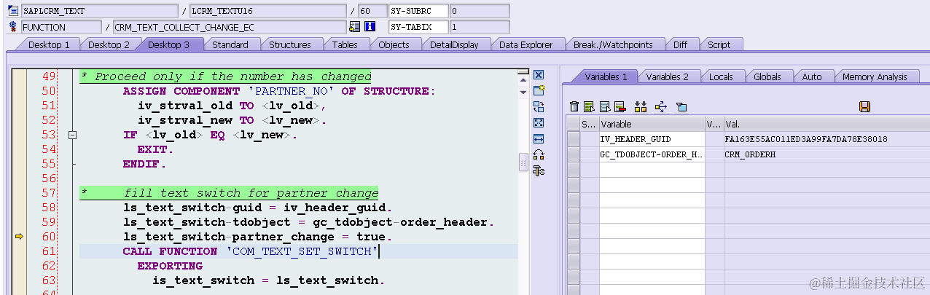Click the maximize horizontally icon with double arrow

point(539,139)
